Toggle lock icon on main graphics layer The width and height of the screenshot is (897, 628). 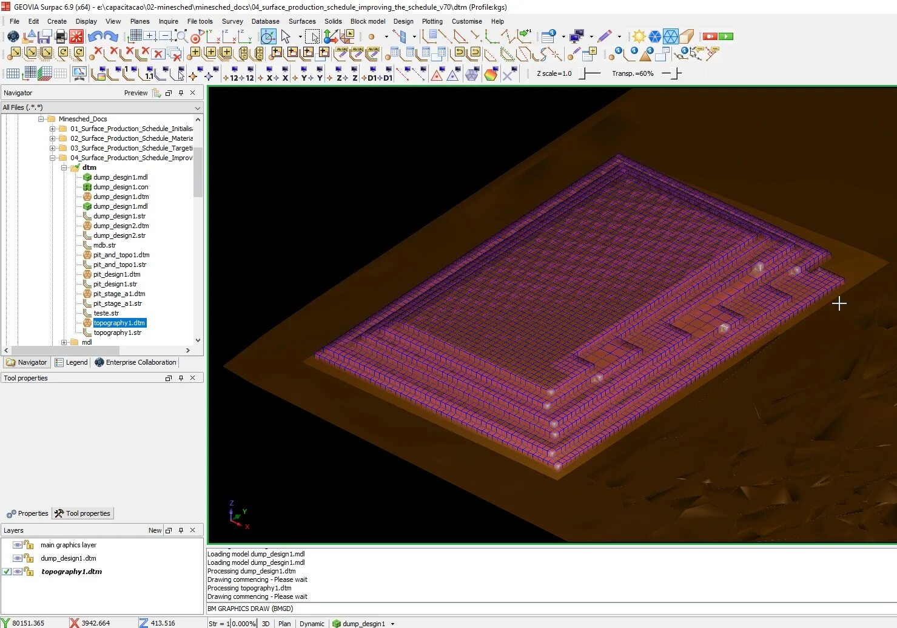point(29,545)
